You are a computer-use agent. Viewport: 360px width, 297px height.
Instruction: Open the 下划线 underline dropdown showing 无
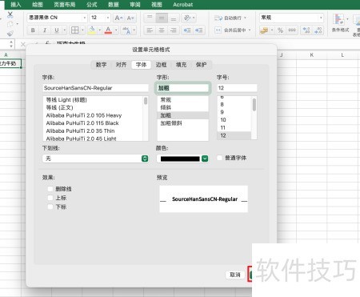click(95, 159)
